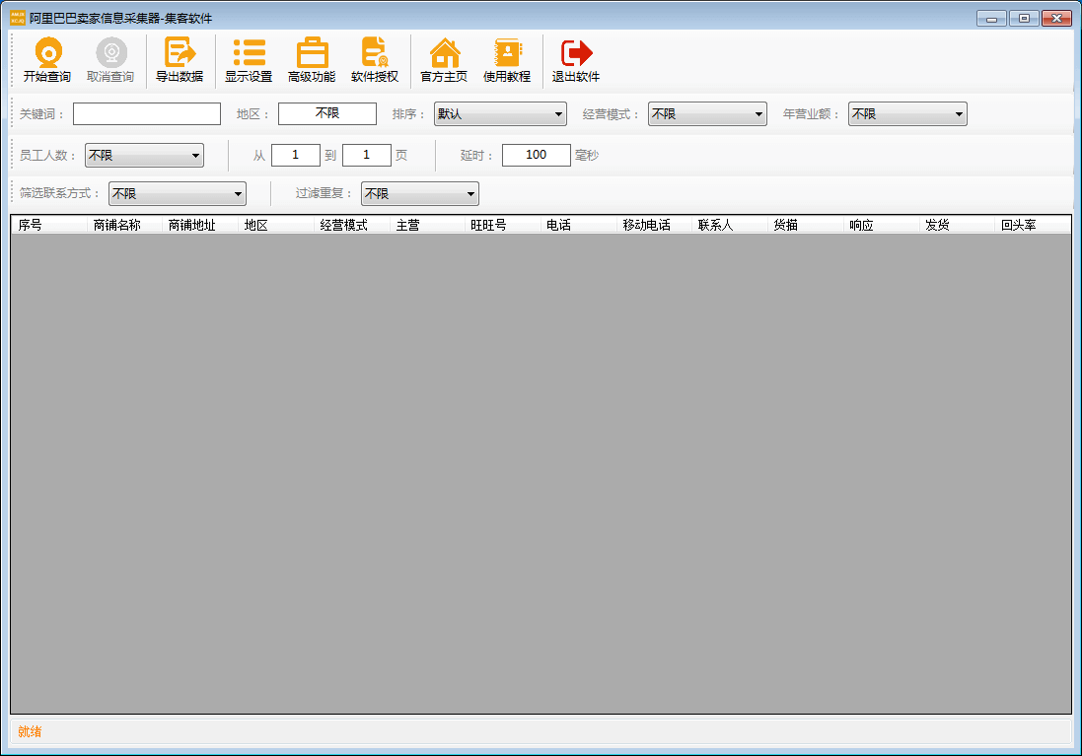
Task: Click the 主营 column header
Action: (427, 225)
